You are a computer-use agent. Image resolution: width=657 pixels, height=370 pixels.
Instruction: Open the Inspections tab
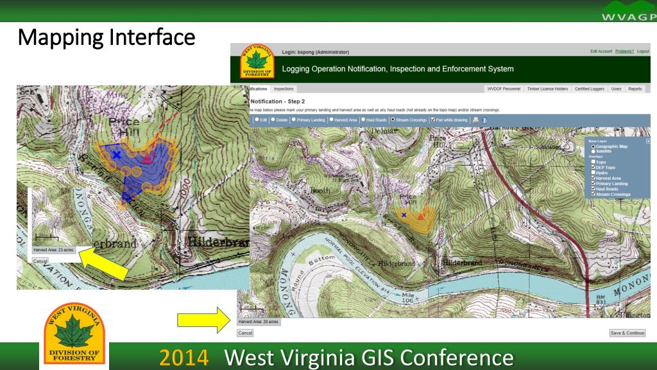coord(284,89)
